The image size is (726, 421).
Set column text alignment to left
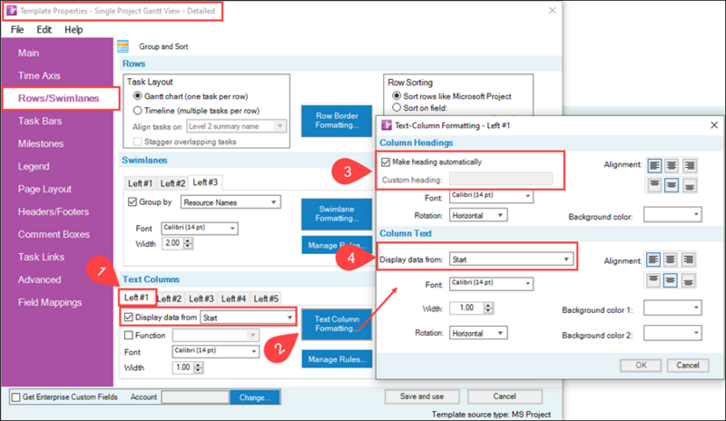click(653, 259)
